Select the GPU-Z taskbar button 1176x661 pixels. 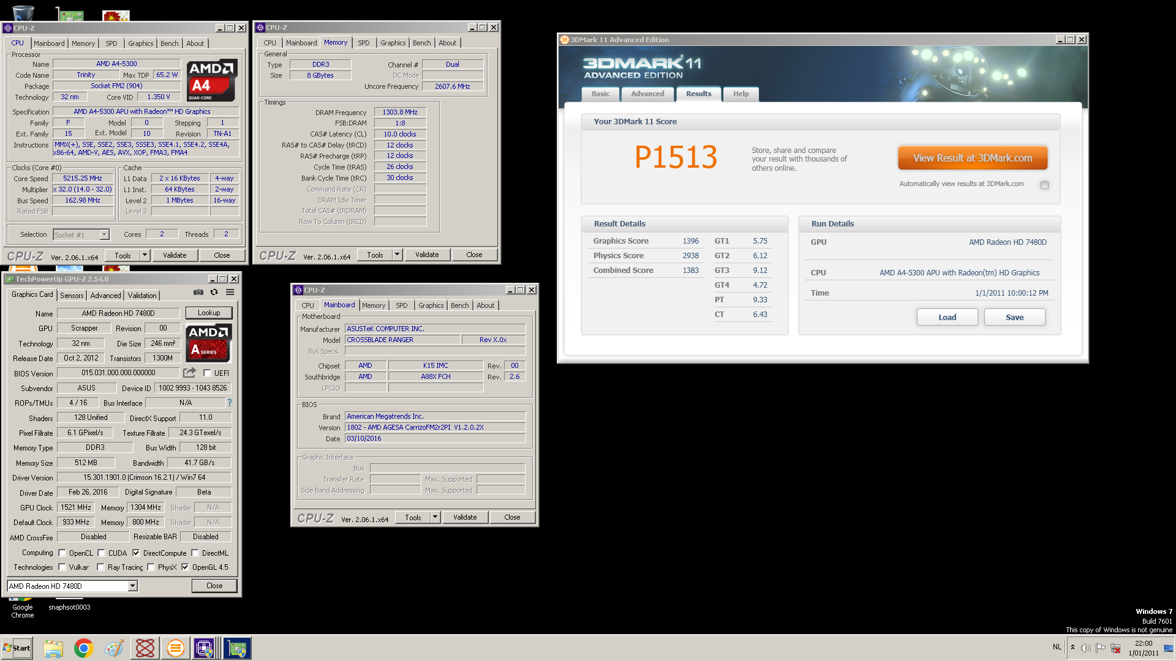tap(237, 648)
